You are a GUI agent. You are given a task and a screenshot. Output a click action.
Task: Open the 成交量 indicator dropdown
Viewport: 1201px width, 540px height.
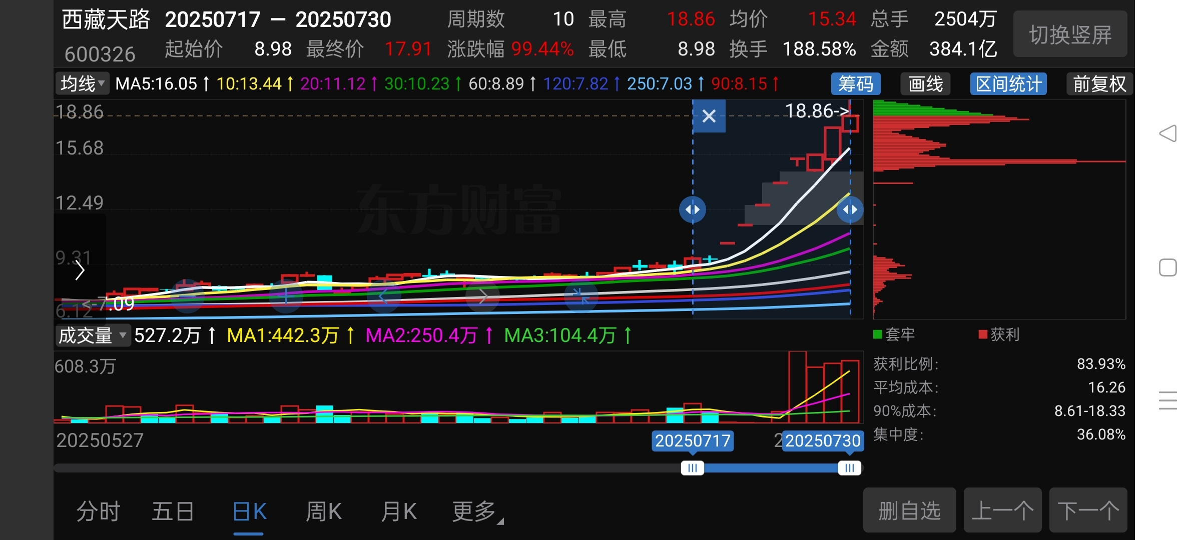click(x=93, y=335)
